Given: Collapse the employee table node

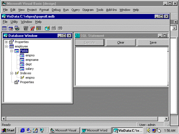Looking at the screenshot, I should click(6, 46).
